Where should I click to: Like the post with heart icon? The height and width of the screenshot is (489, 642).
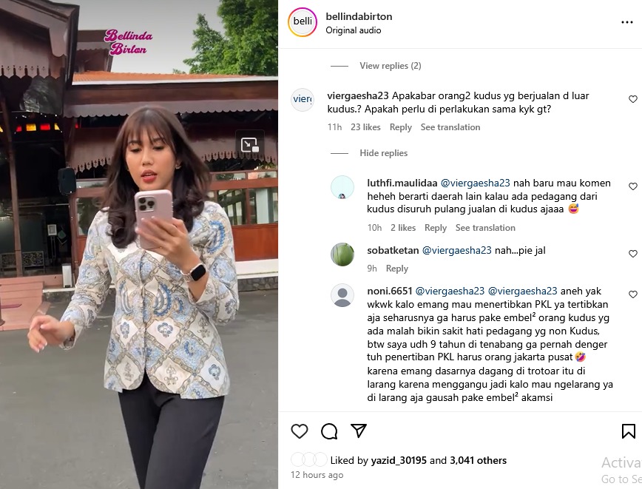(x=300, y=431)
